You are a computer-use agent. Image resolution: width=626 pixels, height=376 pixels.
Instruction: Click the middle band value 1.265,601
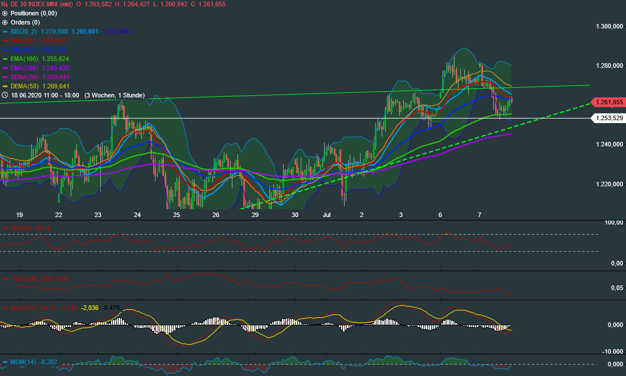85,31
